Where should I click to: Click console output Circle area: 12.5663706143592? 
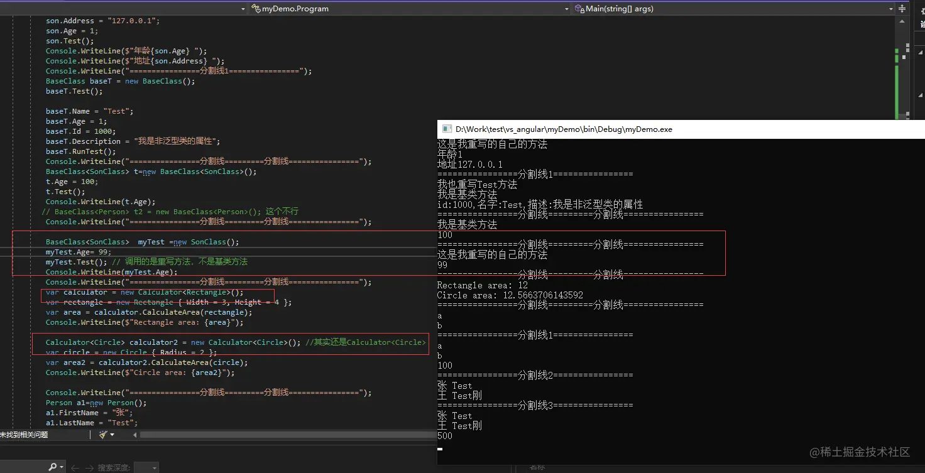click(x=510, y=295)
